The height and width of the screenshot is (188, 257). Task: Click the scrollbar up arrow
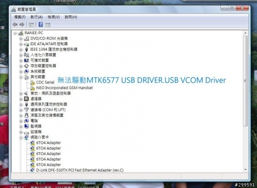(245, 33)
